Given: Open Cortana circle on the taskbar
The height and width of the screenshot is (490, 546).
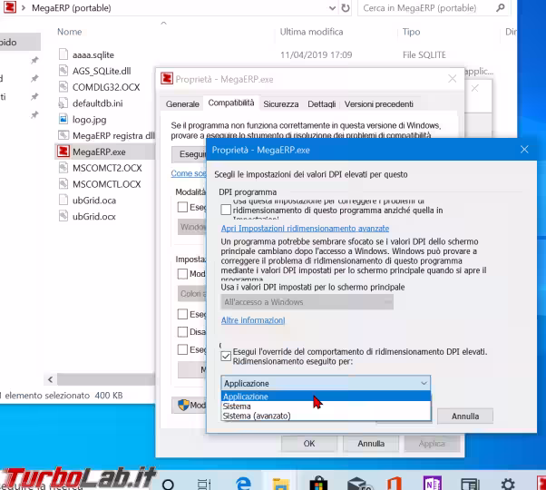Looking at the screenshot, I should [x=168, y=484].
